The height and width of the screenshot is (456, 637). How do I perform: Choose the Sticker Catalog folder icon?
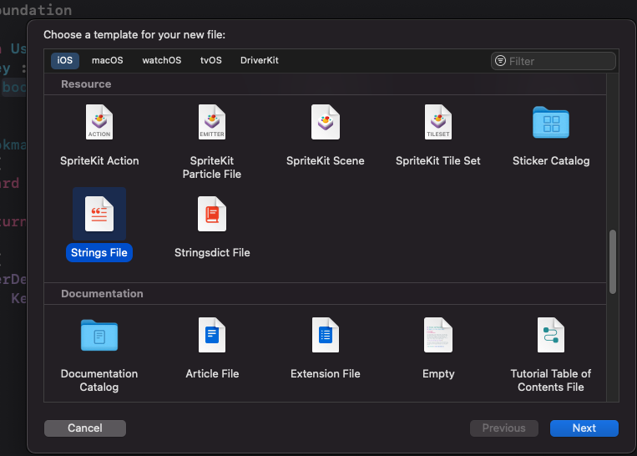(x=551, y=122)
